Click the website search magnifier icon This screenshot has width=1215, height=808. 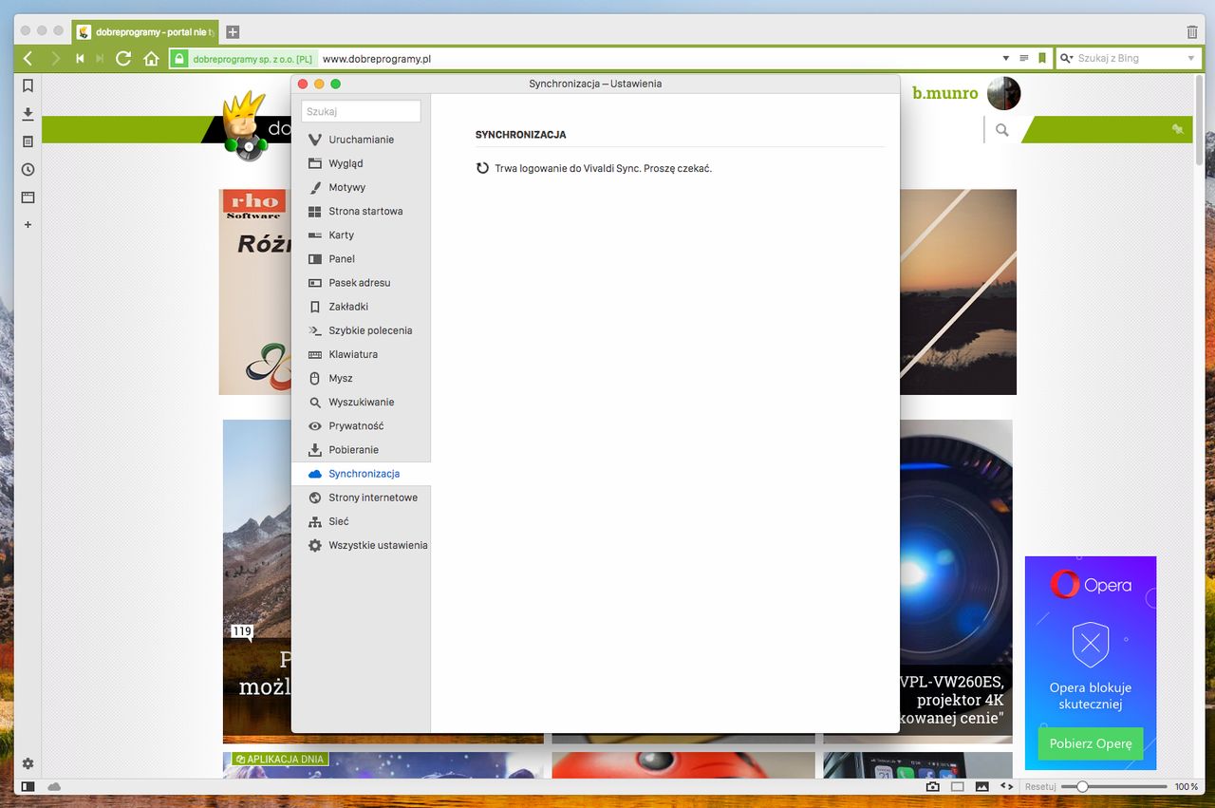(1001, 130)
